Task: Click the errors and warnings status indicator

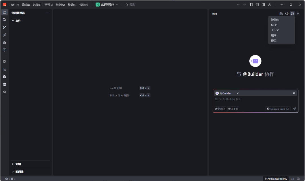Action: (10, 179)
